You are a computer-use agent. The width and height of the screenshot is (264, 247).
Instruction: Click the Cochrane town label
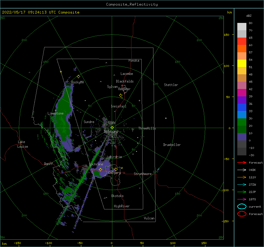click(x=96, y=164)
